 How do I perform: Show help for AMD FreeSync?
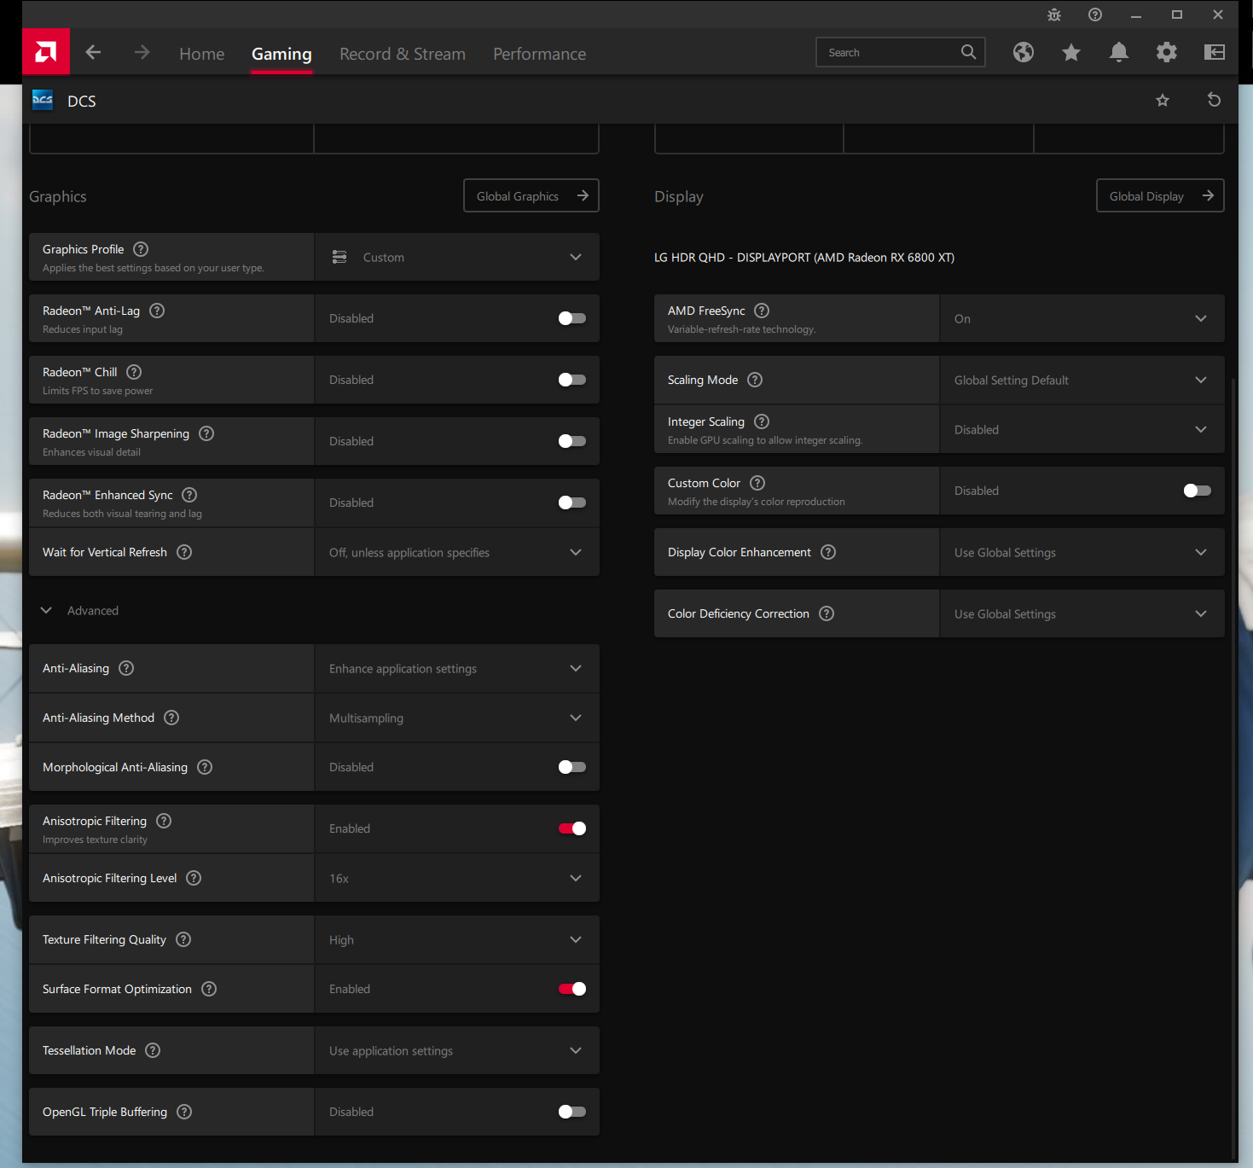(x=762, y=311)
